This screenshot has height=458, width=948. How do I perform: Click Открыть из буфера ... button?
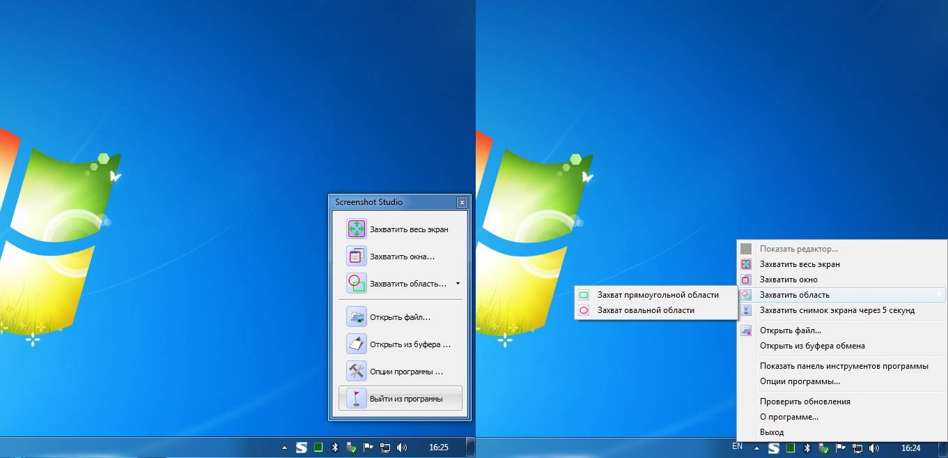coord(400,344)
